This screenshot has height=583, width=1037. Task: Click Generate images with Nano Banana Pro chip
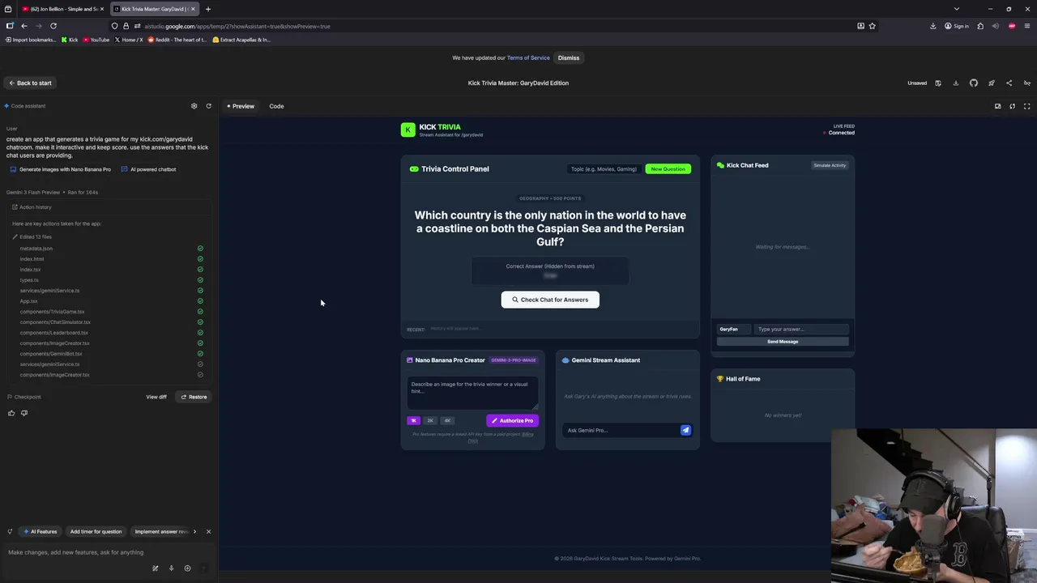click(x=60, y=169)
